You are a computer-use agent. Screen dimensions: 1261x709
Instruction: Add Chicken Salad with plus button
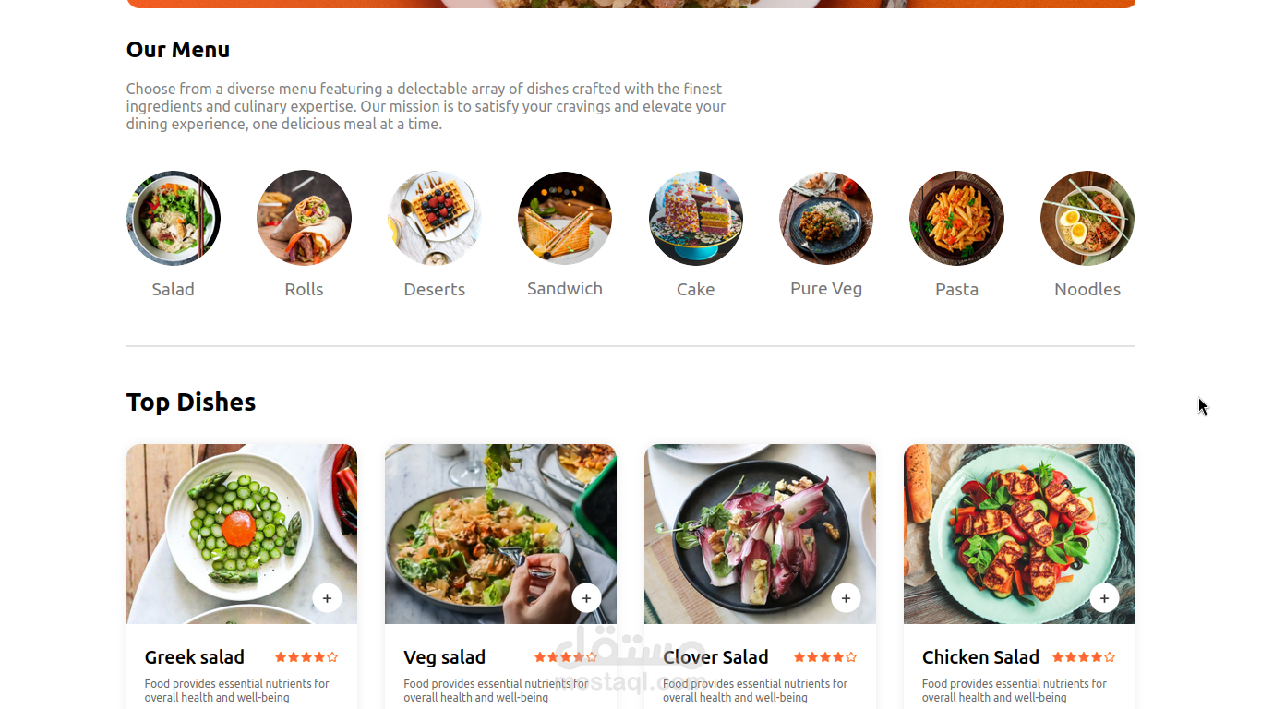coord(1104,598)
